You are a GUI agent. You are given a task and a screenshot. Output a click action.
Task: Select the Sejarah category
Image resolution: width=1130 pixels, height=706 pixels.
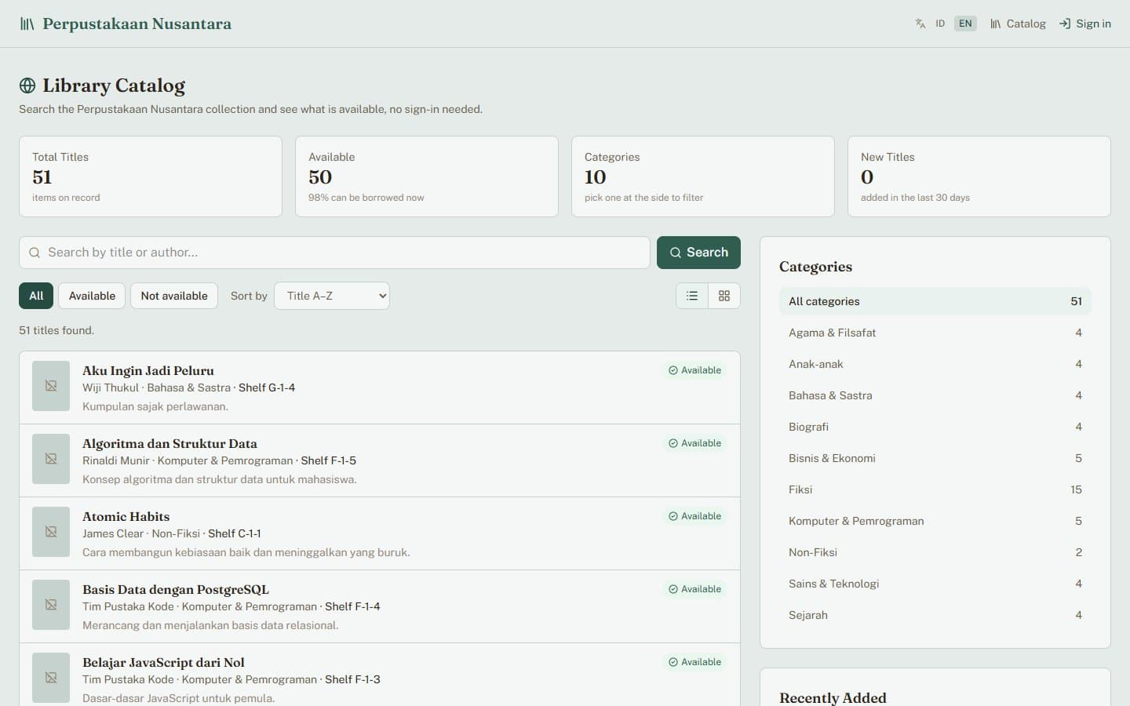click(935, 615)
